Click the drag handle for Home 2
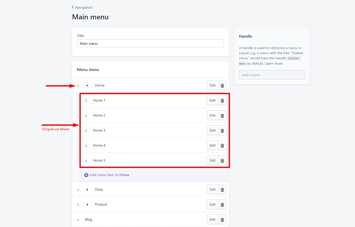Screen dimensions: 355x227 click(x=86, y=116)
